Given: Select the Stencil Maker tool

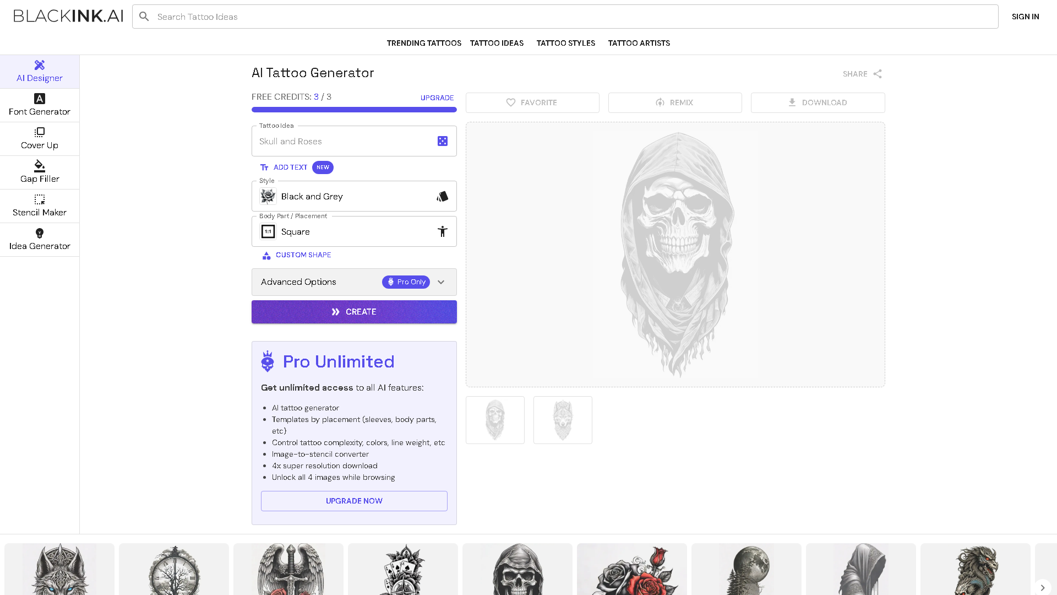Looking at the screenshot, I should pos(39,205).
